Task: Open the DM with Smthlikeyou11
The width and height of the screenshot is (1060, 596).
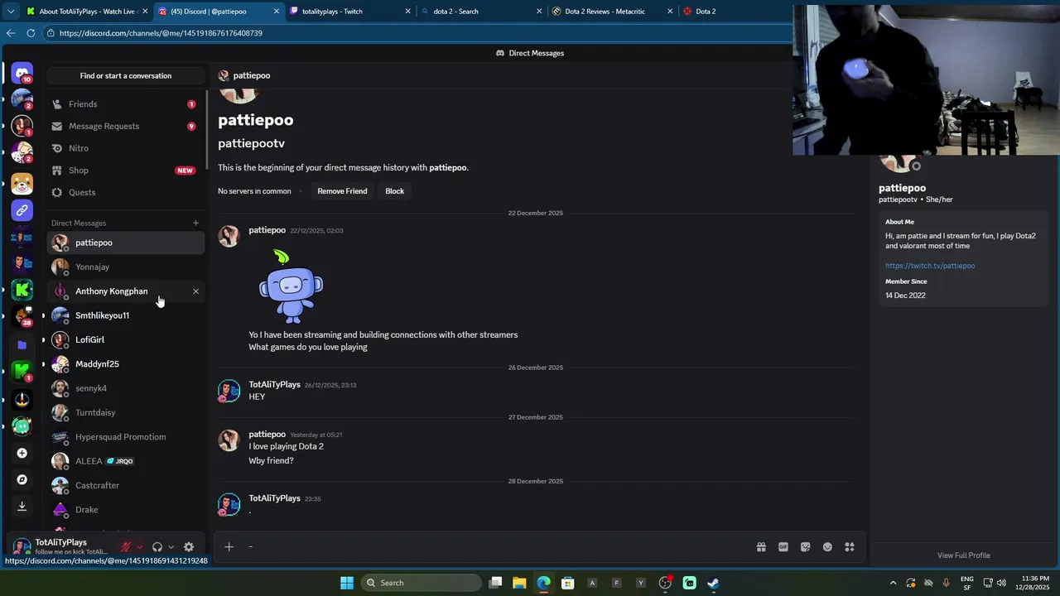Action: 125,315
